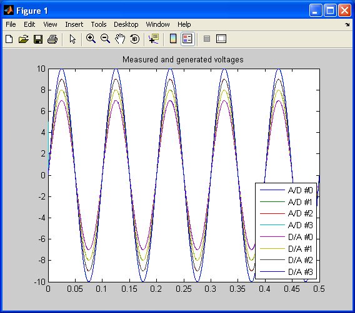Open the View menu
Viewport: 355px width, 313px height.
[50, 24]
